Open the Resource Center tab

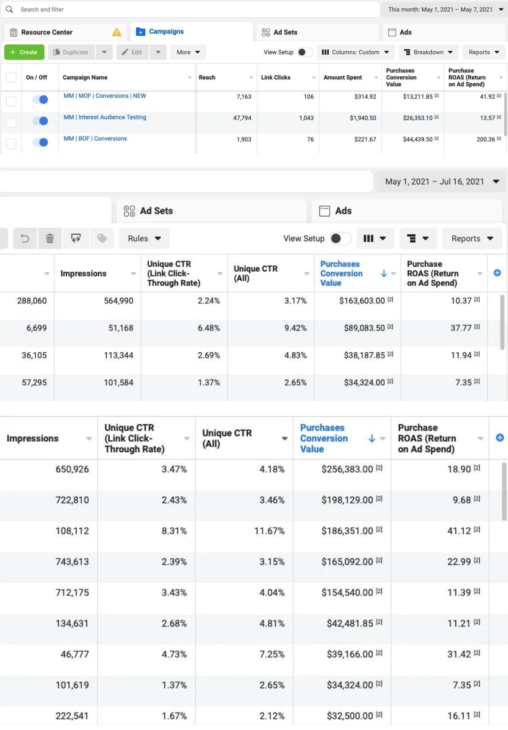(x=47, y=32)
